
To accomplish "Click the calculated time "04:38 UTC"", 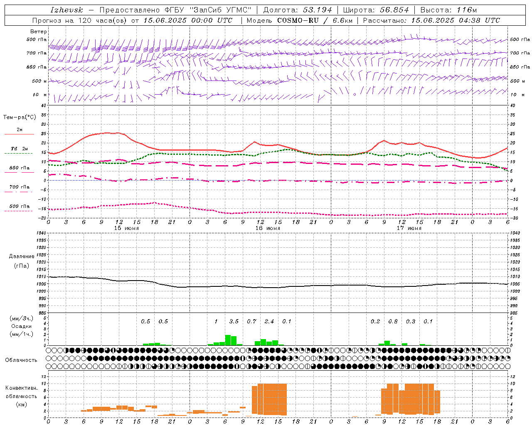I will click(479, 20).
